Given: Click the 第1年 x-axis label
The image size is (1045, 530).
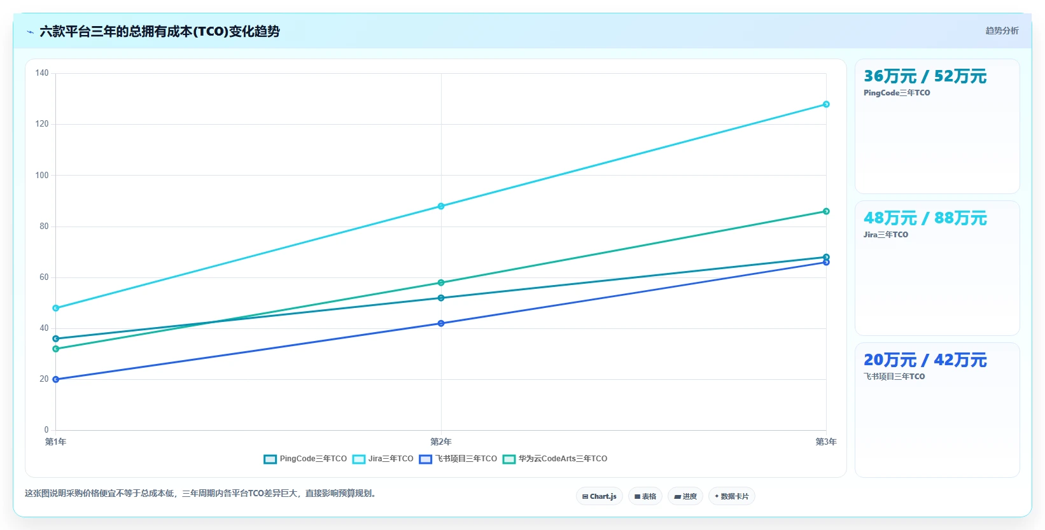Looking at the screenshot, I should pyautogui.click(x=55, y=442).
